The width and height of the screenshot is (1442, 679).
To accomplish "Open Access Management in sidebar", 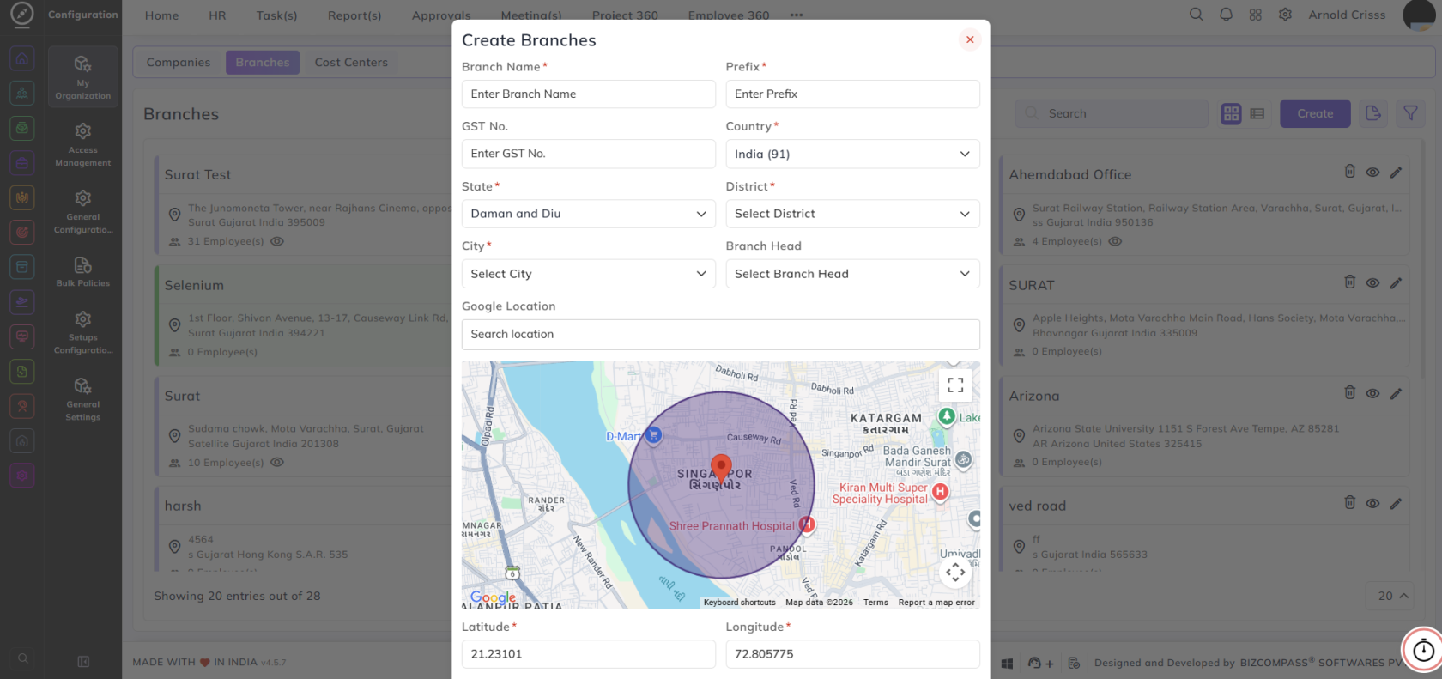I will pos(83,143).
